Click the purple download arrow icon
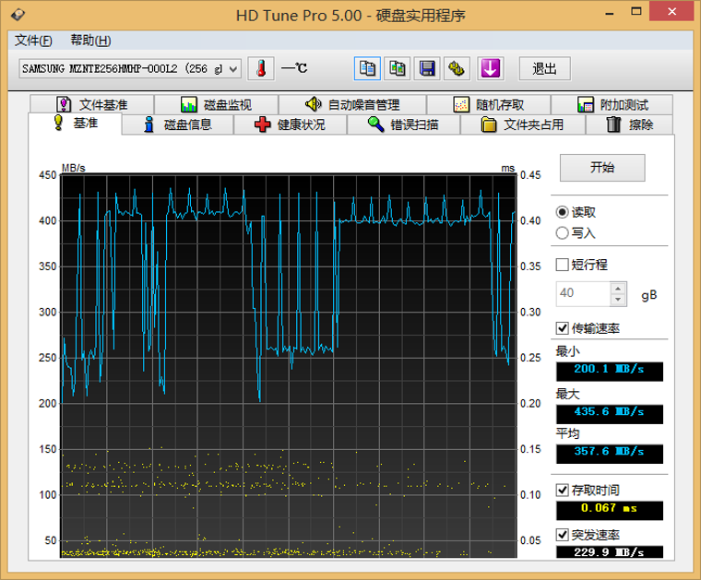Screen dimensions: 701x580 coord(489,68)
